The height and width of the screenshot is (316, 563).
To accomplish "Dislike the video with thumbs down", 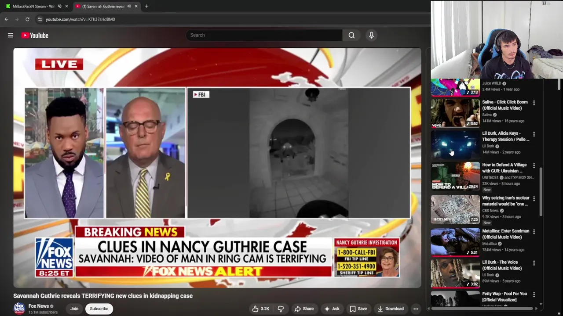I will point(281,309).
